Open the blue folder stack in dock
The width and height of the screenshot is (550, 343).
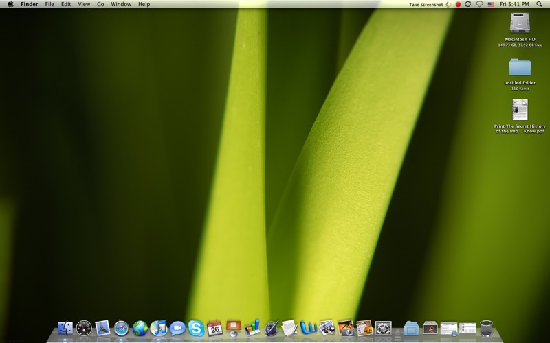point(411,329)
